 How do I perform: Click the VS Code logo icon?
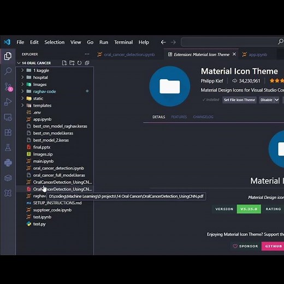tap(7, 42)
